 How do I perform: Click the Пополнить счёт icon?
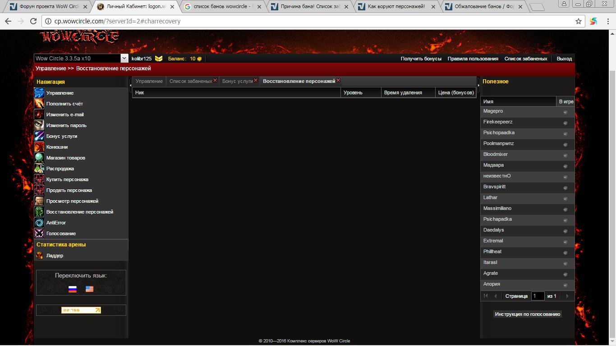coord(39,104)
